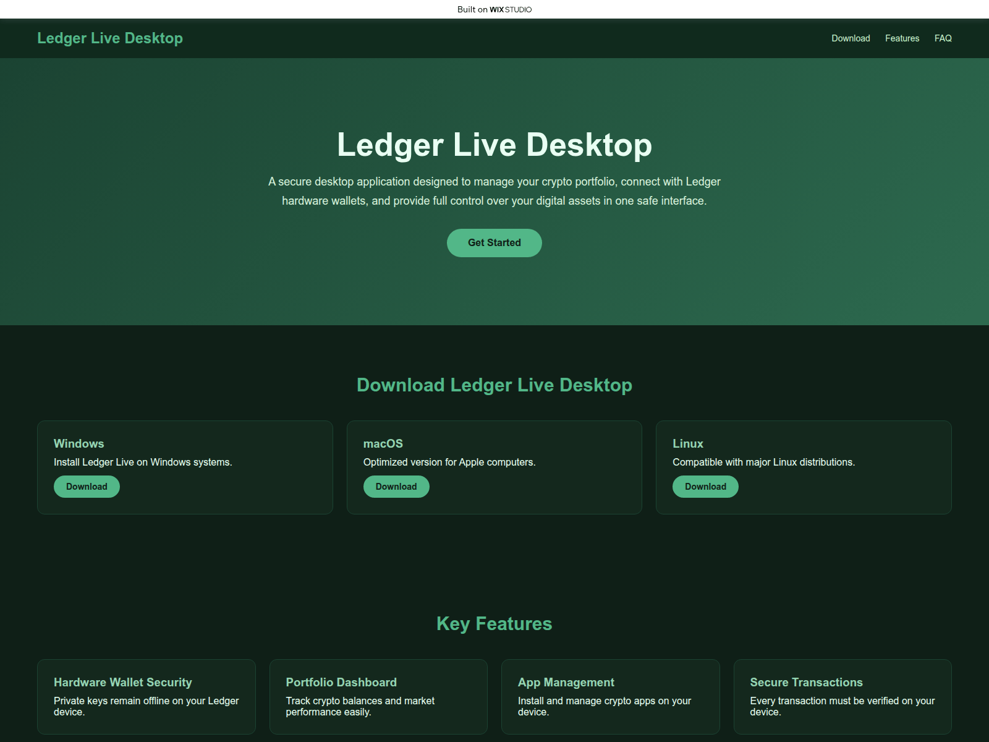Click 'Track crypto balances and market performance' text
The image size is (989, 742).
point(360,706)
